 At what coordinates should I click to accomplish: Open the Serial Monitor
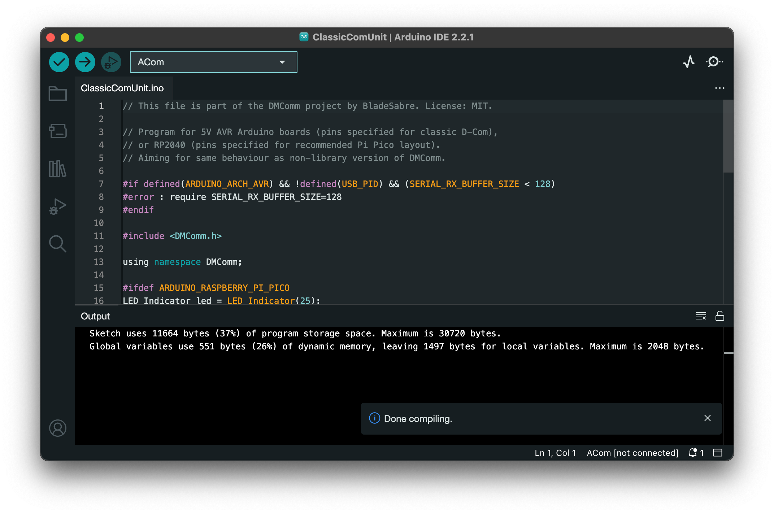(714, 62)
